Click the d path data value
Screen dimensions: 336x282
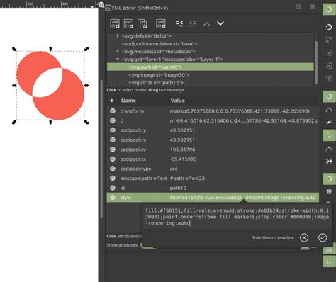(244, 120)
